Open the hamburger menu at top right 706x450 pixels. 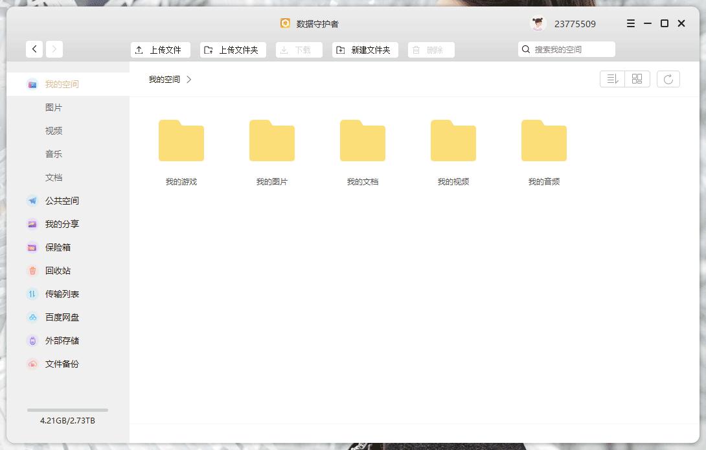[x=630, y=23]
